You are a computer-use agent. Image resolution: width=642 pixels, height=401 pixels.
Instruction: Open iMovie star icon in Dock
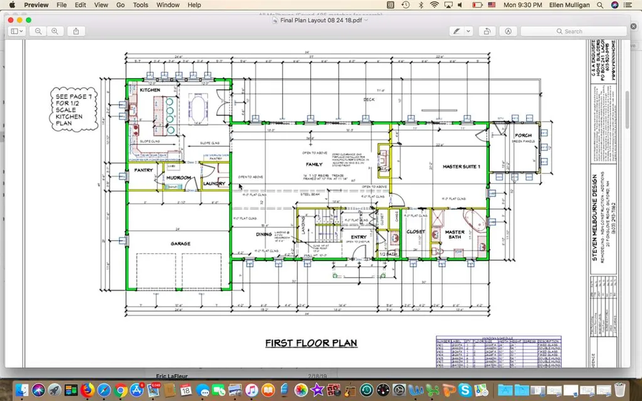tap(317, 390)
